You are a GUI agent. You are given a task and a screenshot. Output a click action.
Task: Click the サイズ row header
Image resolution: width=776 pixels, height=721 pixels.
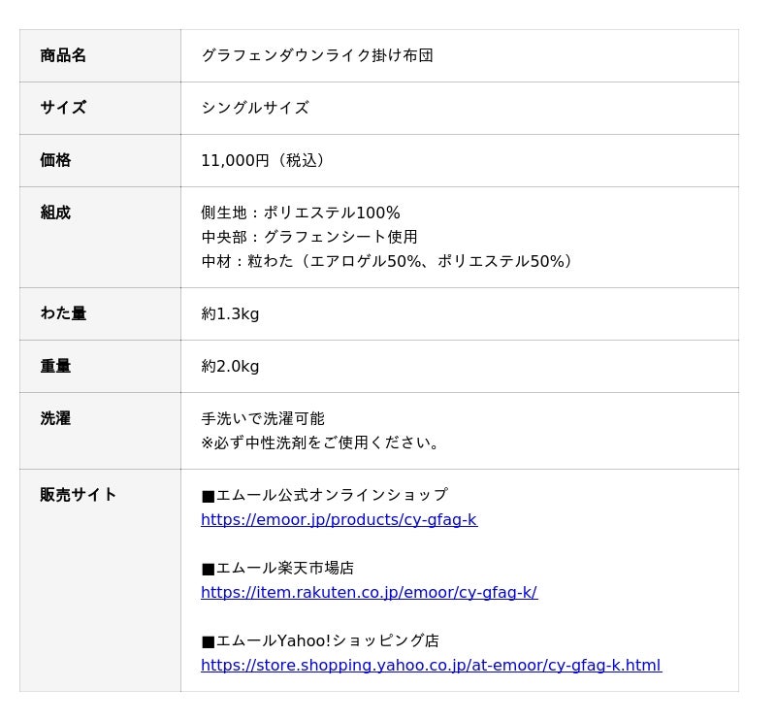point(63,108)
